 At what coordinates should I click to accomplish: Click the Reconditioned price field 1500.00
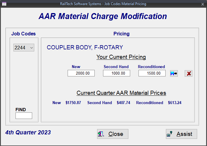coord(152,73)
